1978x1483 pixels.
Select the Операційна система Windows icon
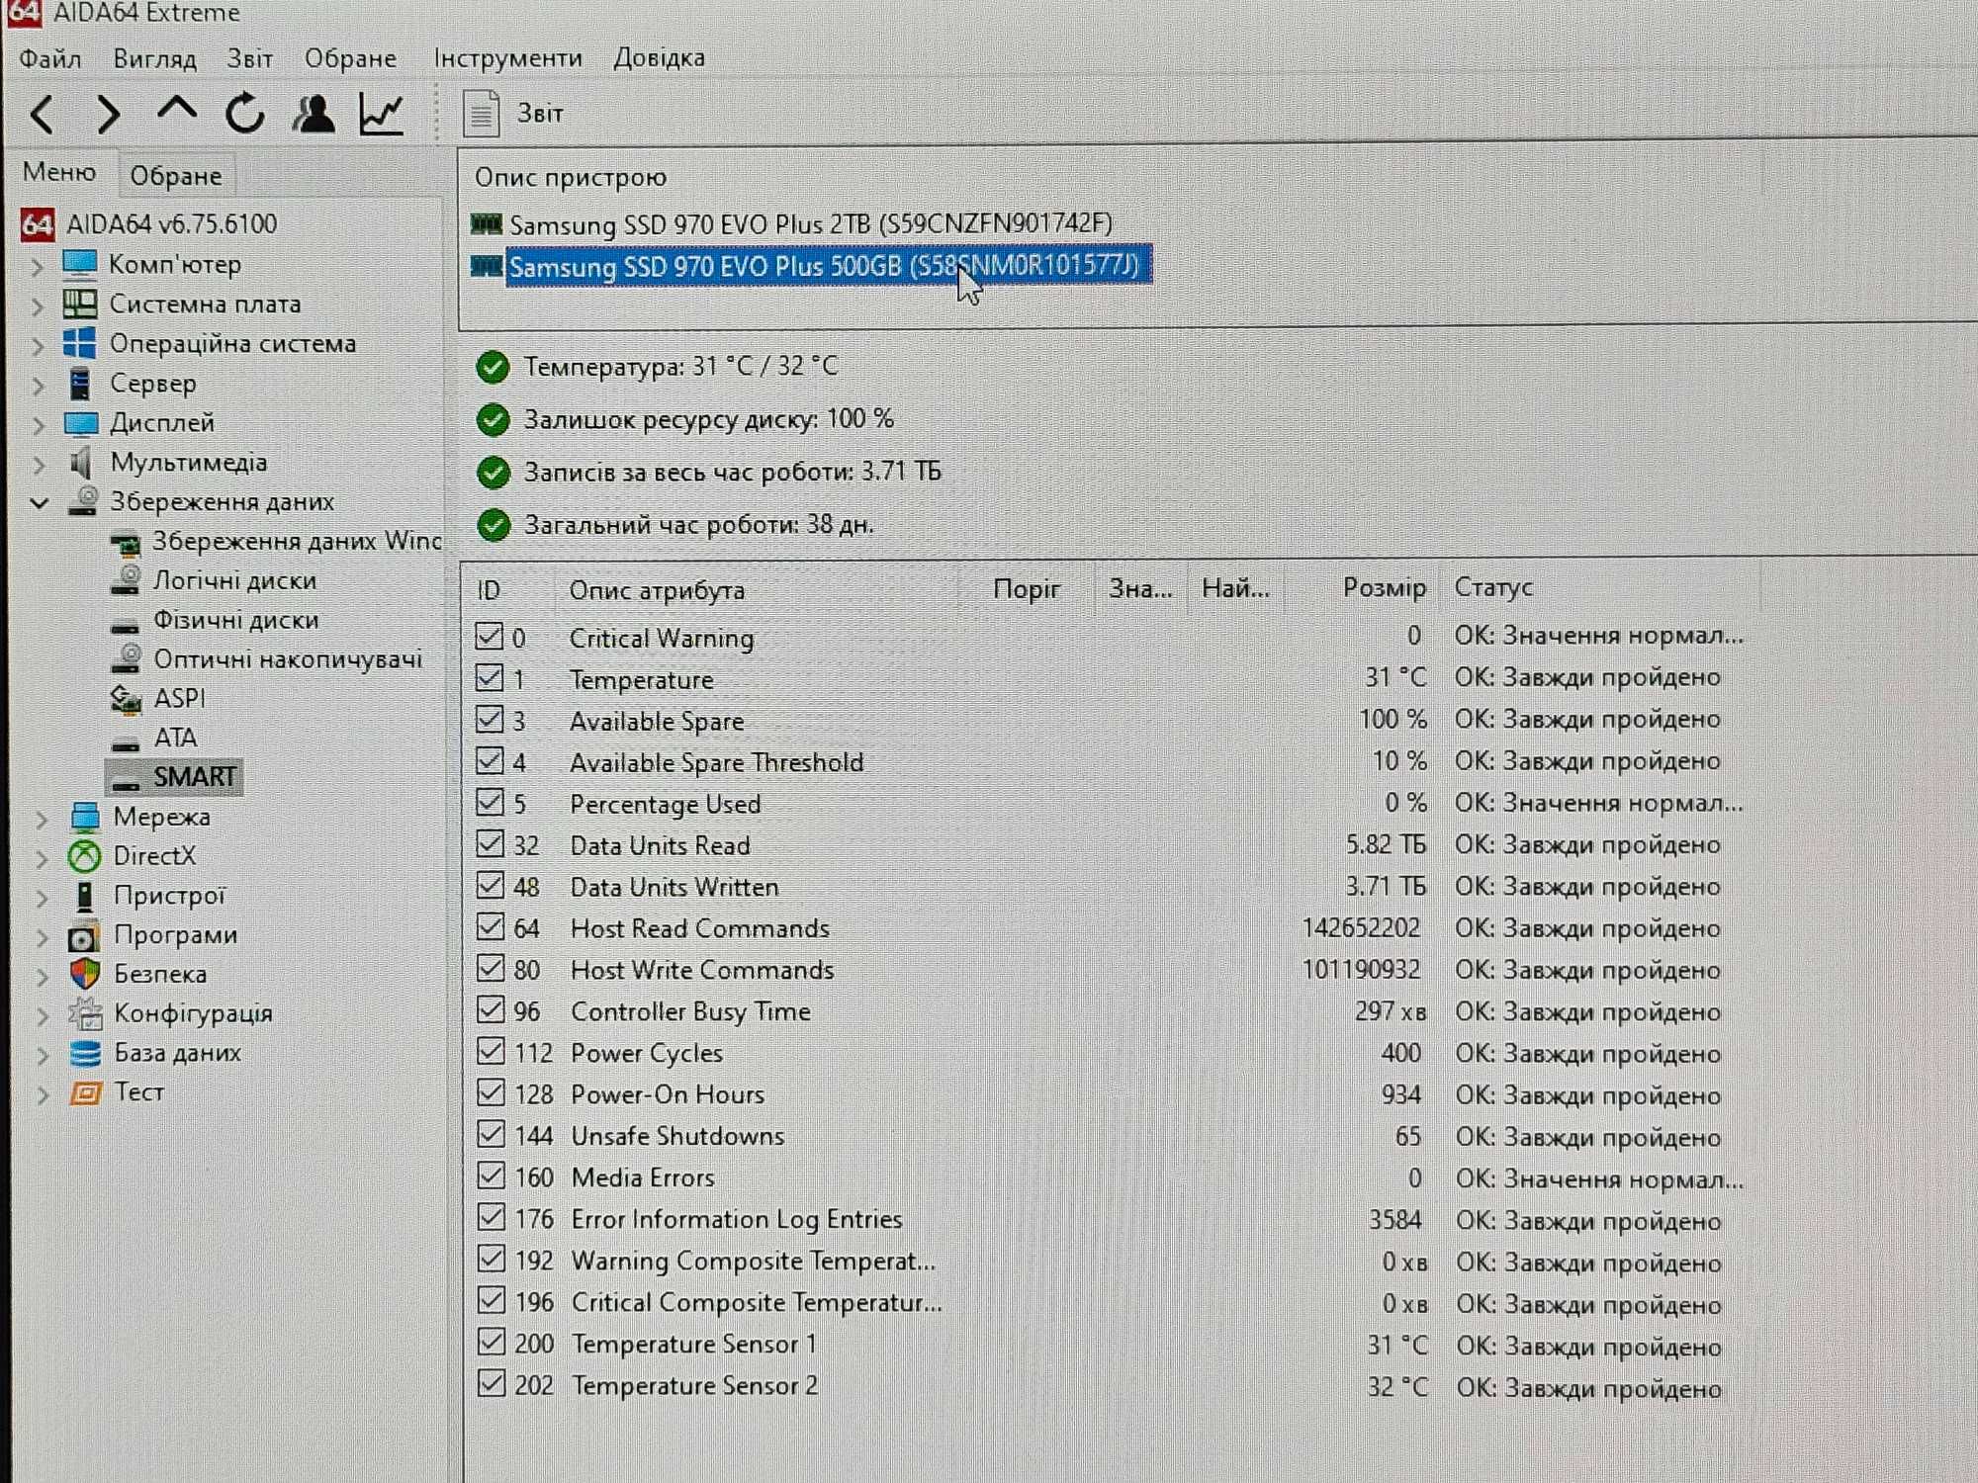tap(80, 343)
